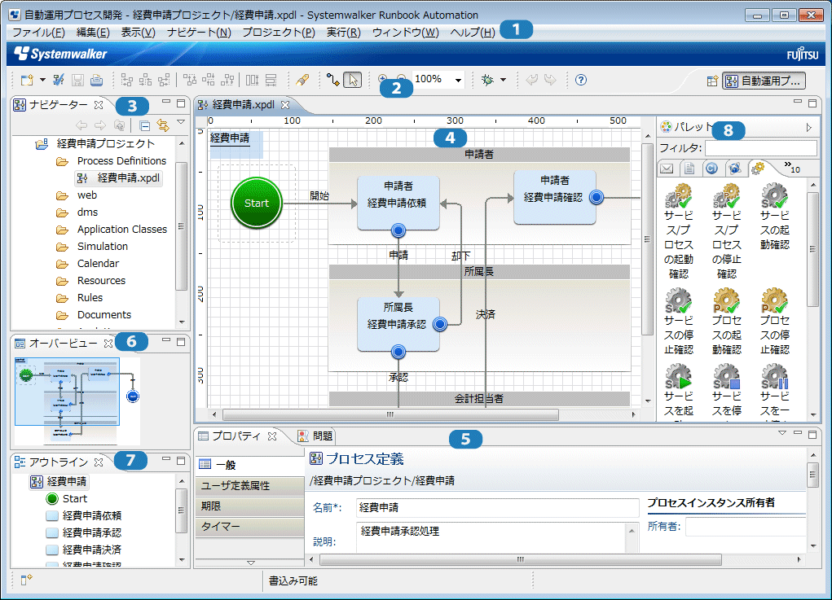
Task: Click the Print toolbar icon
Action: [x=97, y=80]
